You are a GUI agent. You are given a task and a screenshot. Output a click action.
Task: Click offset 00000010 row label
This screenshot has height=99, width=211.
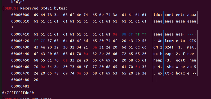(x=20, y=21)
